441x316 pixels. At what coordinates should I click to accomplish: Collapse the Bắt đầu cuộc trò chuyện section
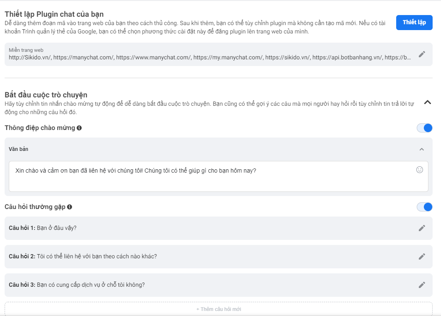[428, 102]
